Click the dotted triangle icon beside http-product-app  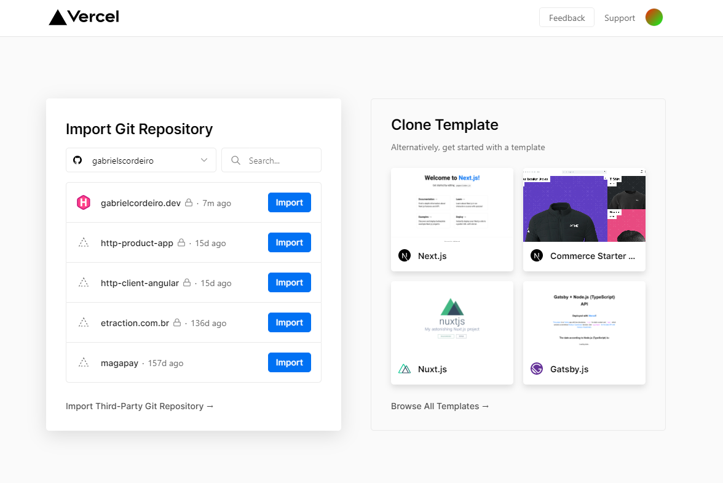pyautogui.click(x=84, y=242)
